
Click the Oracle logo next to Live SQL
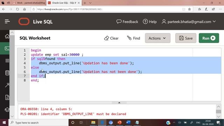click(x=24, y=22)
